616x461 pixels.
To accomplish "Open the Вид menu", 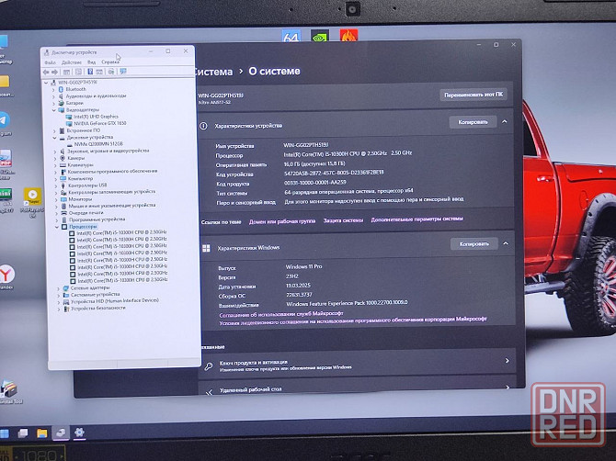I will pyautogui.click(x=92, y=62).
